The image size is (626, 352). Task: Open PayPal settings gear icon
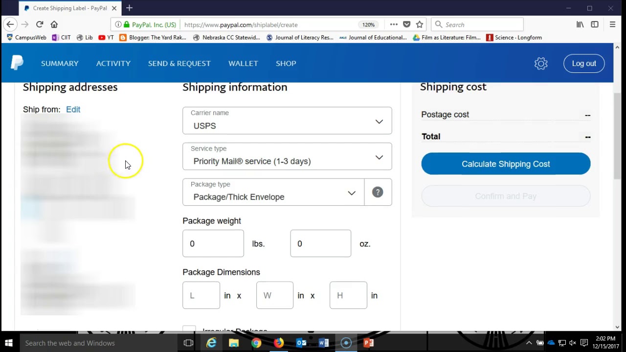pyautogui.click(x=541, y=63)
